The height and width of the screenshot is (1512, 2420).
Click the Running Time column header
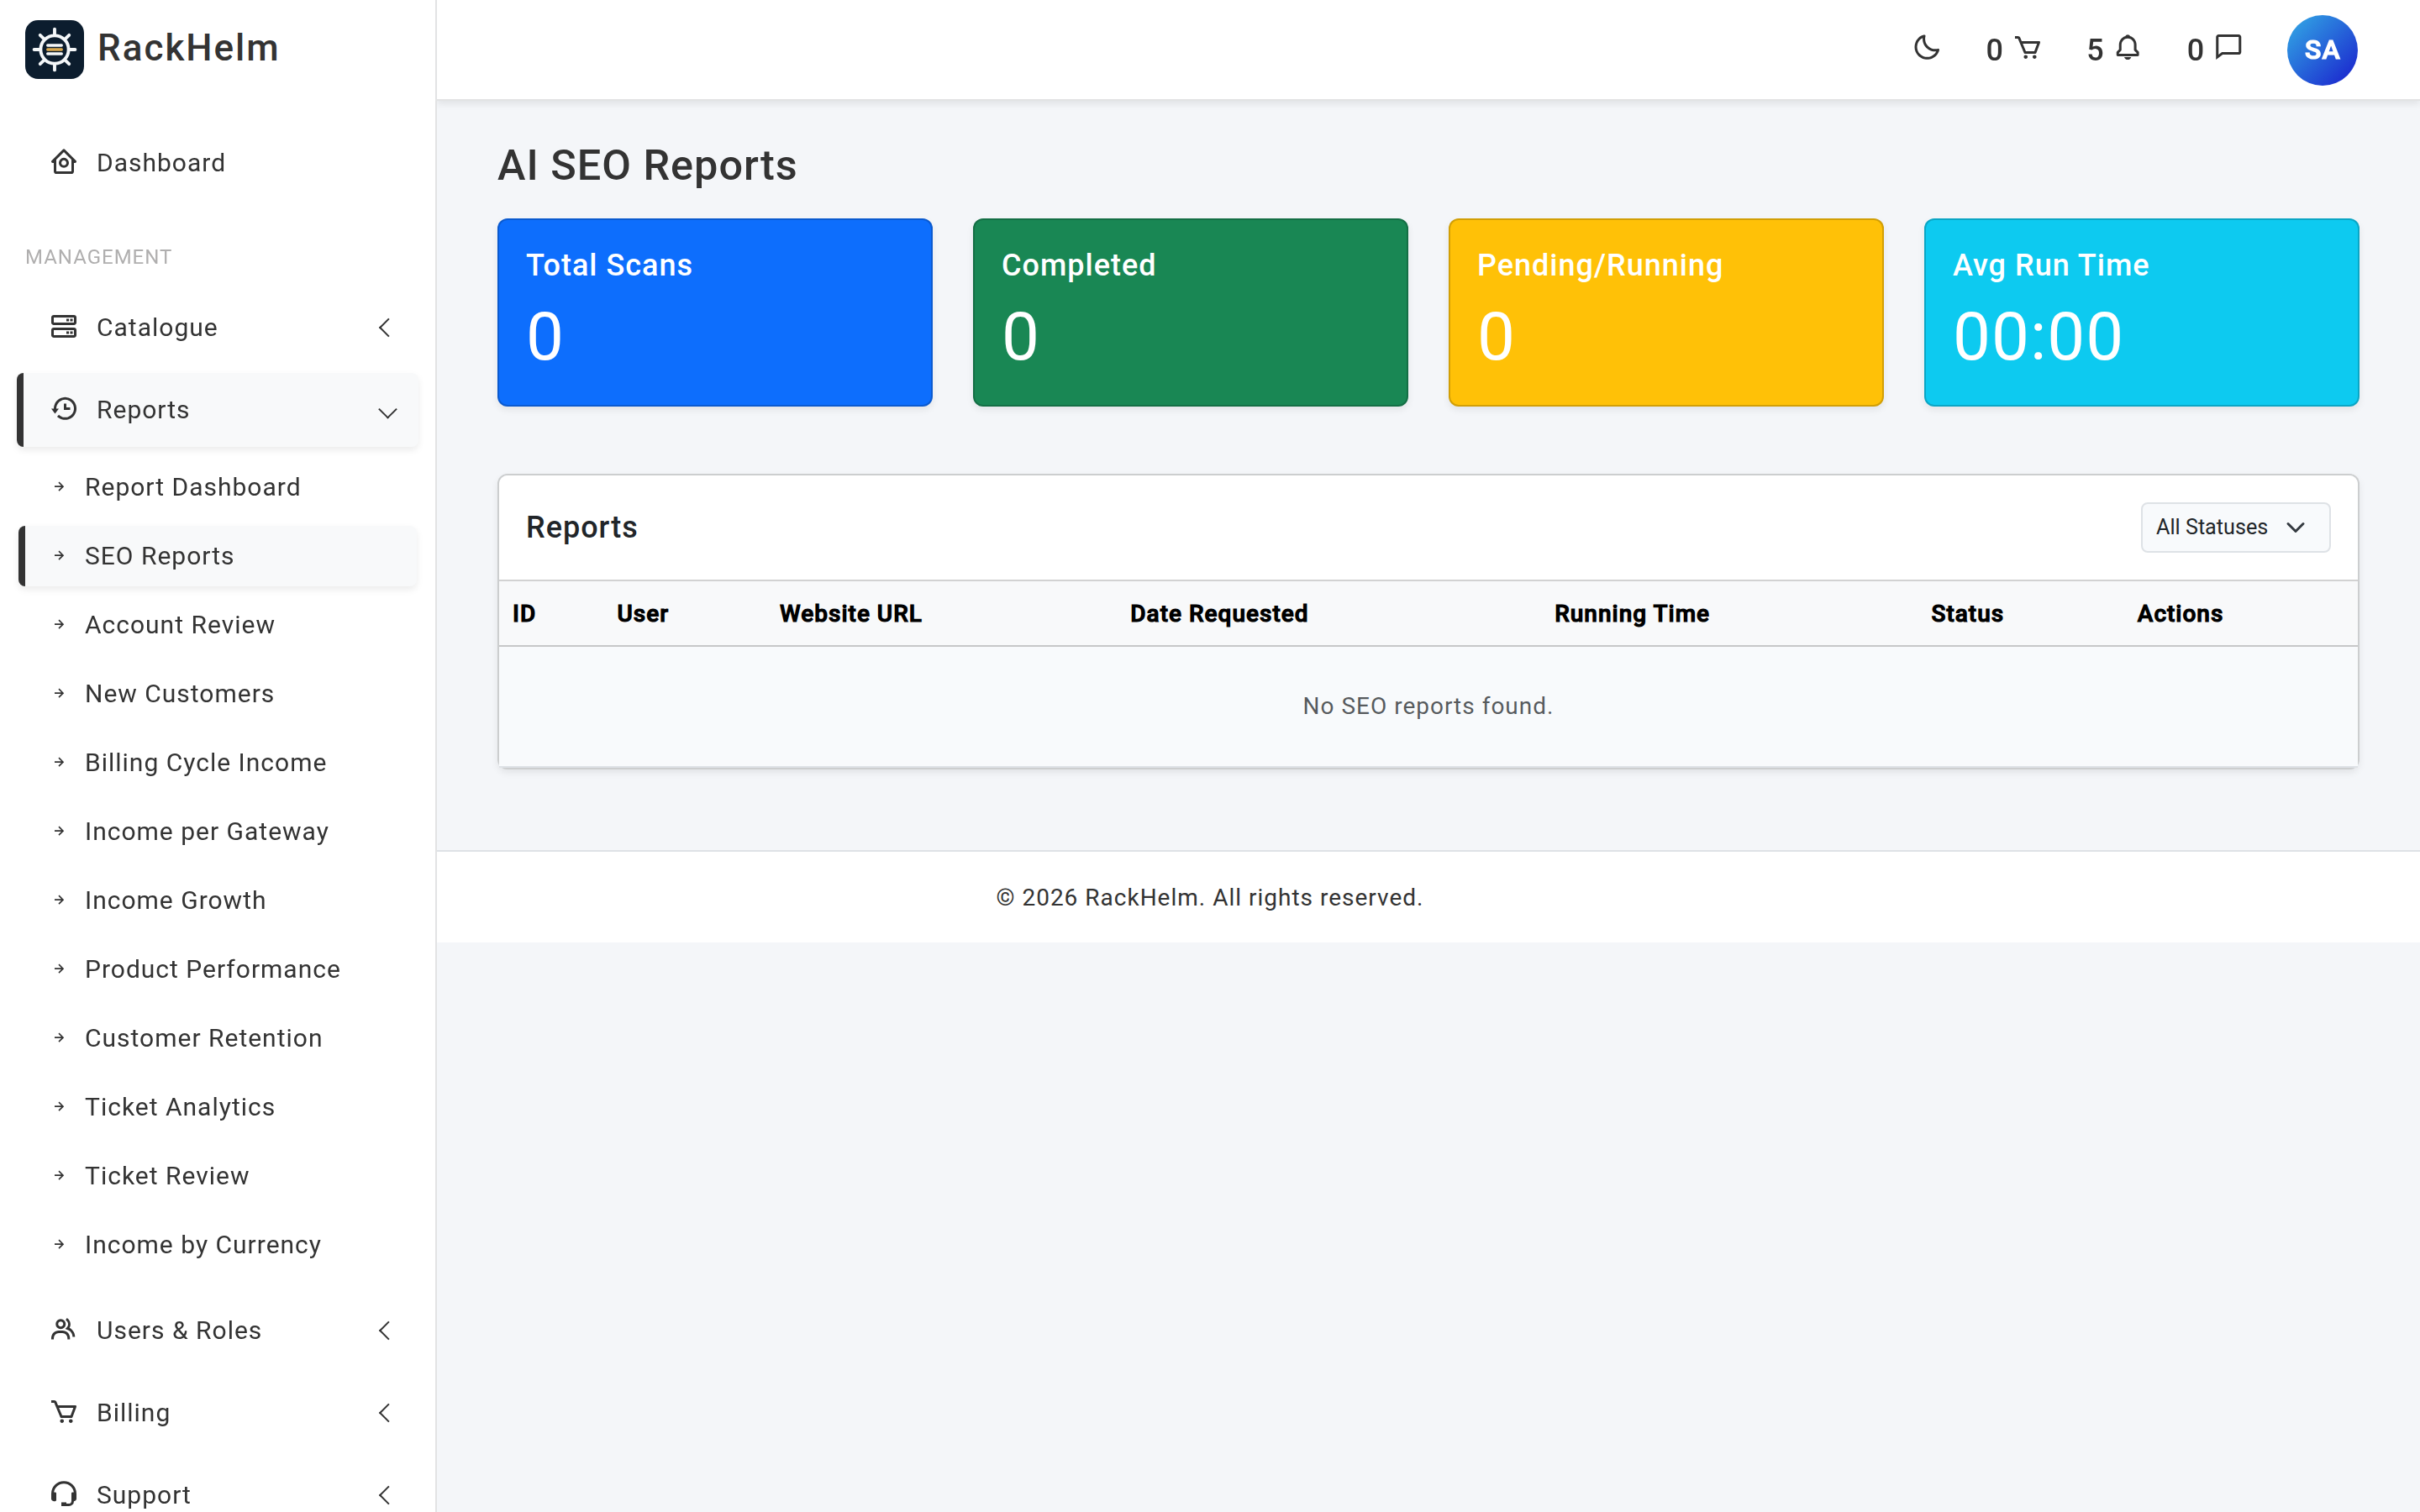1631,614
